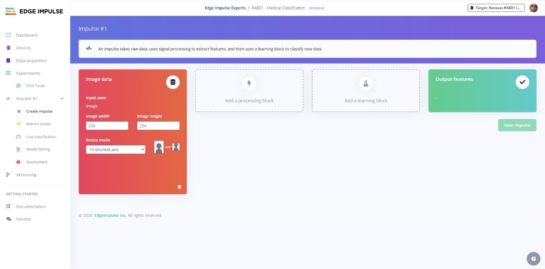The height and width of the screenshot is (269, 545).
Task: Open the Resize mode dropdown
Action: (115, 150)
